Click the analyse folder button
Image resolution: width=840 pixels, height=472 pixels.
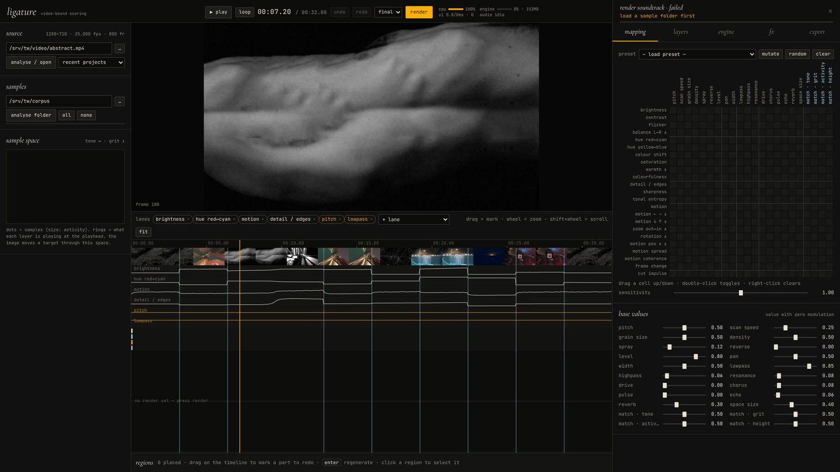point(31,115)
